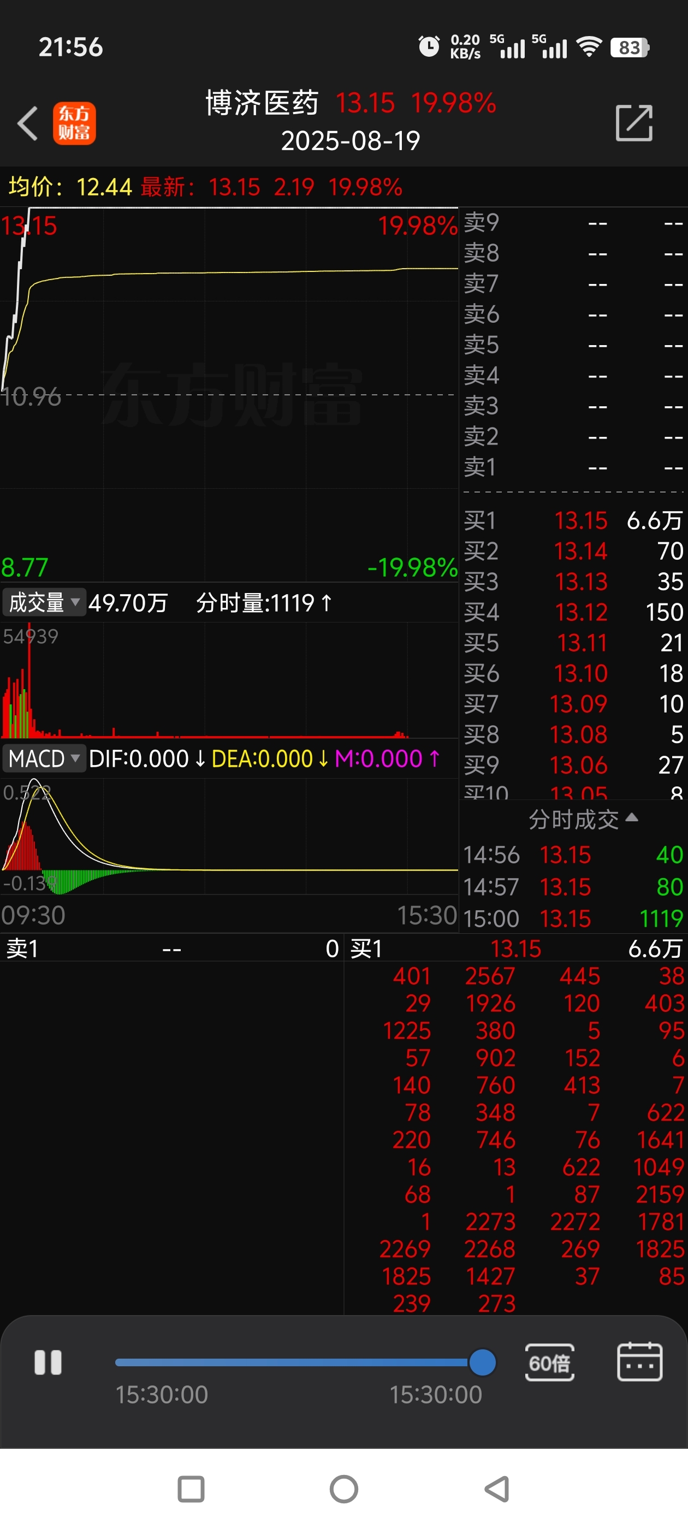688x1529 pixels.
Task: Select the 买5 row at 13.11
Action: tap(573, 643)
